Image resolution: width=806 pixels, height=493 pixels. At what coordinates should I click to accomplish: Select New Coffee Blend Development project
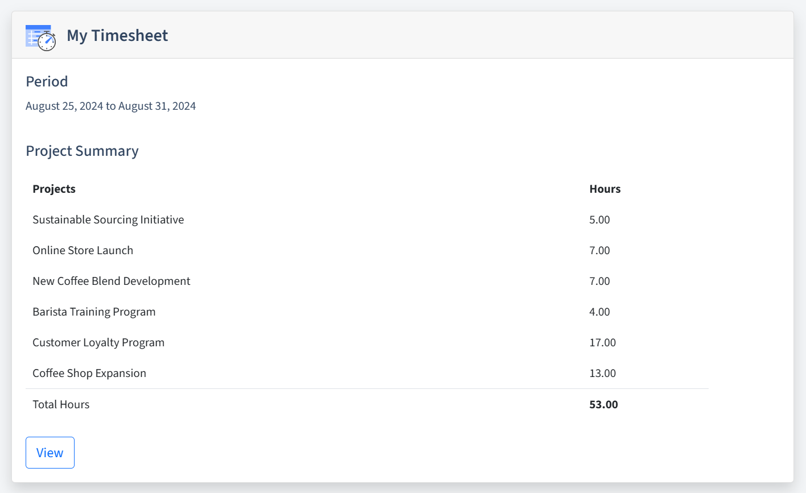point(111,281)
